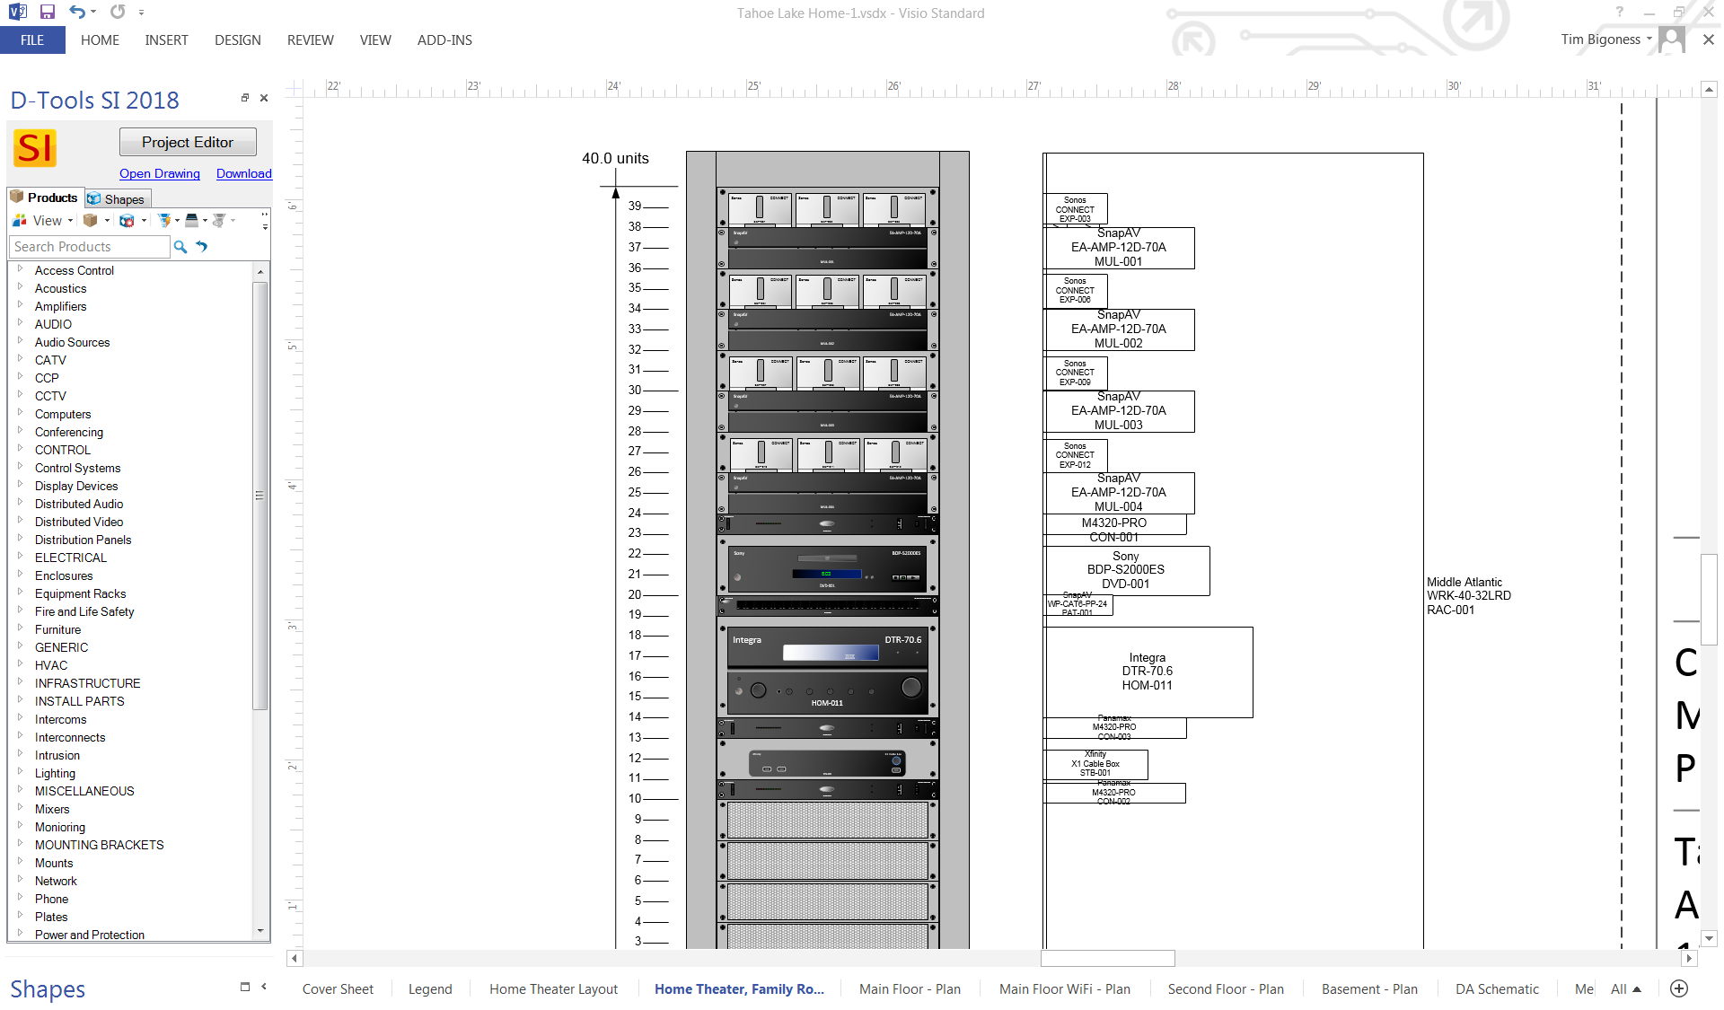Undock the D-Tools SI 2018 pane
This screenshot has width=1724, height=1010.
(244, 98)
